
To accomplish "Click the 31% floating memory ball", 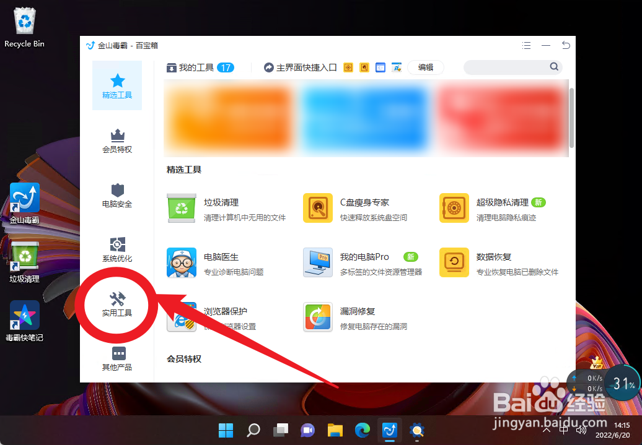I will [x=623, y=383].
